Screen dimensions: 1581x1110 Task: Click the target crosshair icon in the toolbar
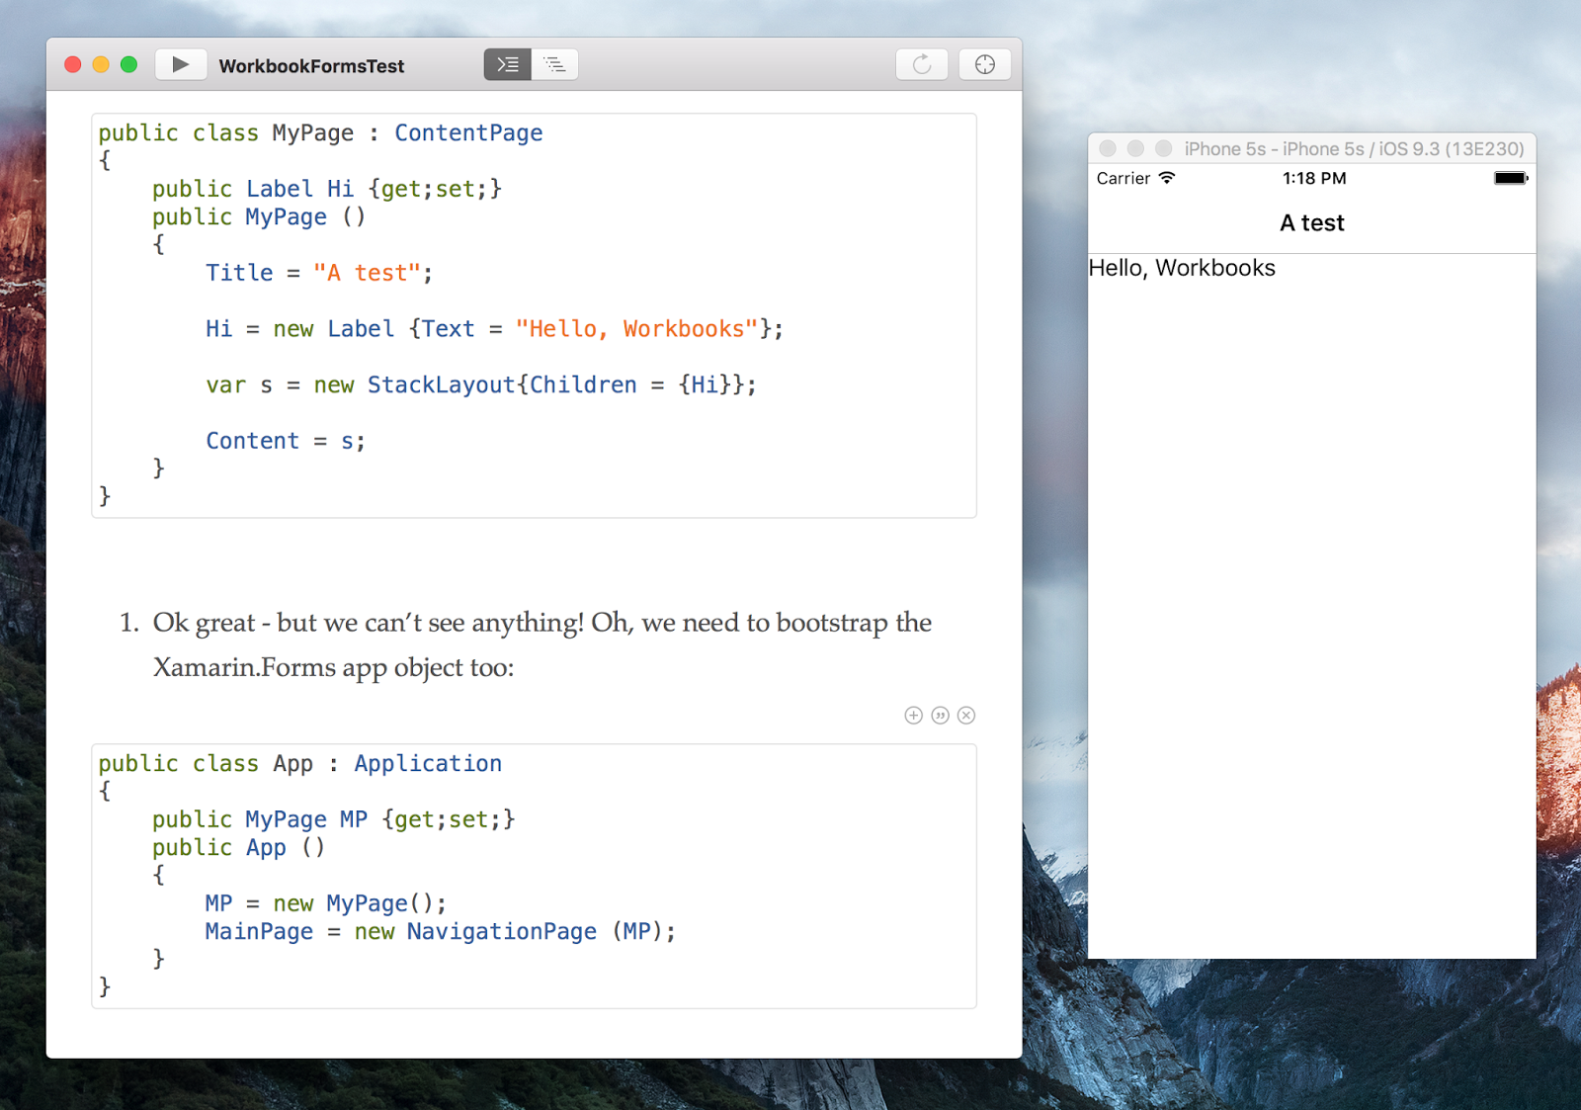[x=984, y=64]
